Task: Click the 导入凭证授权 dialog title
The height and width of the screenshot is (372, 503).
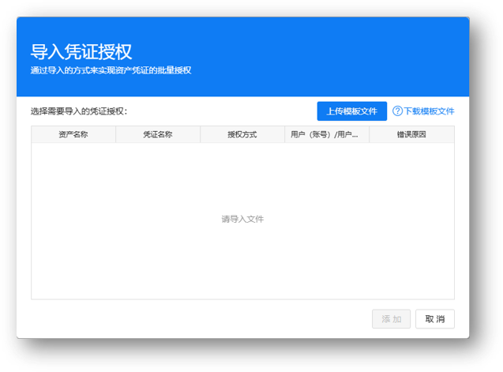Action: 81,52
